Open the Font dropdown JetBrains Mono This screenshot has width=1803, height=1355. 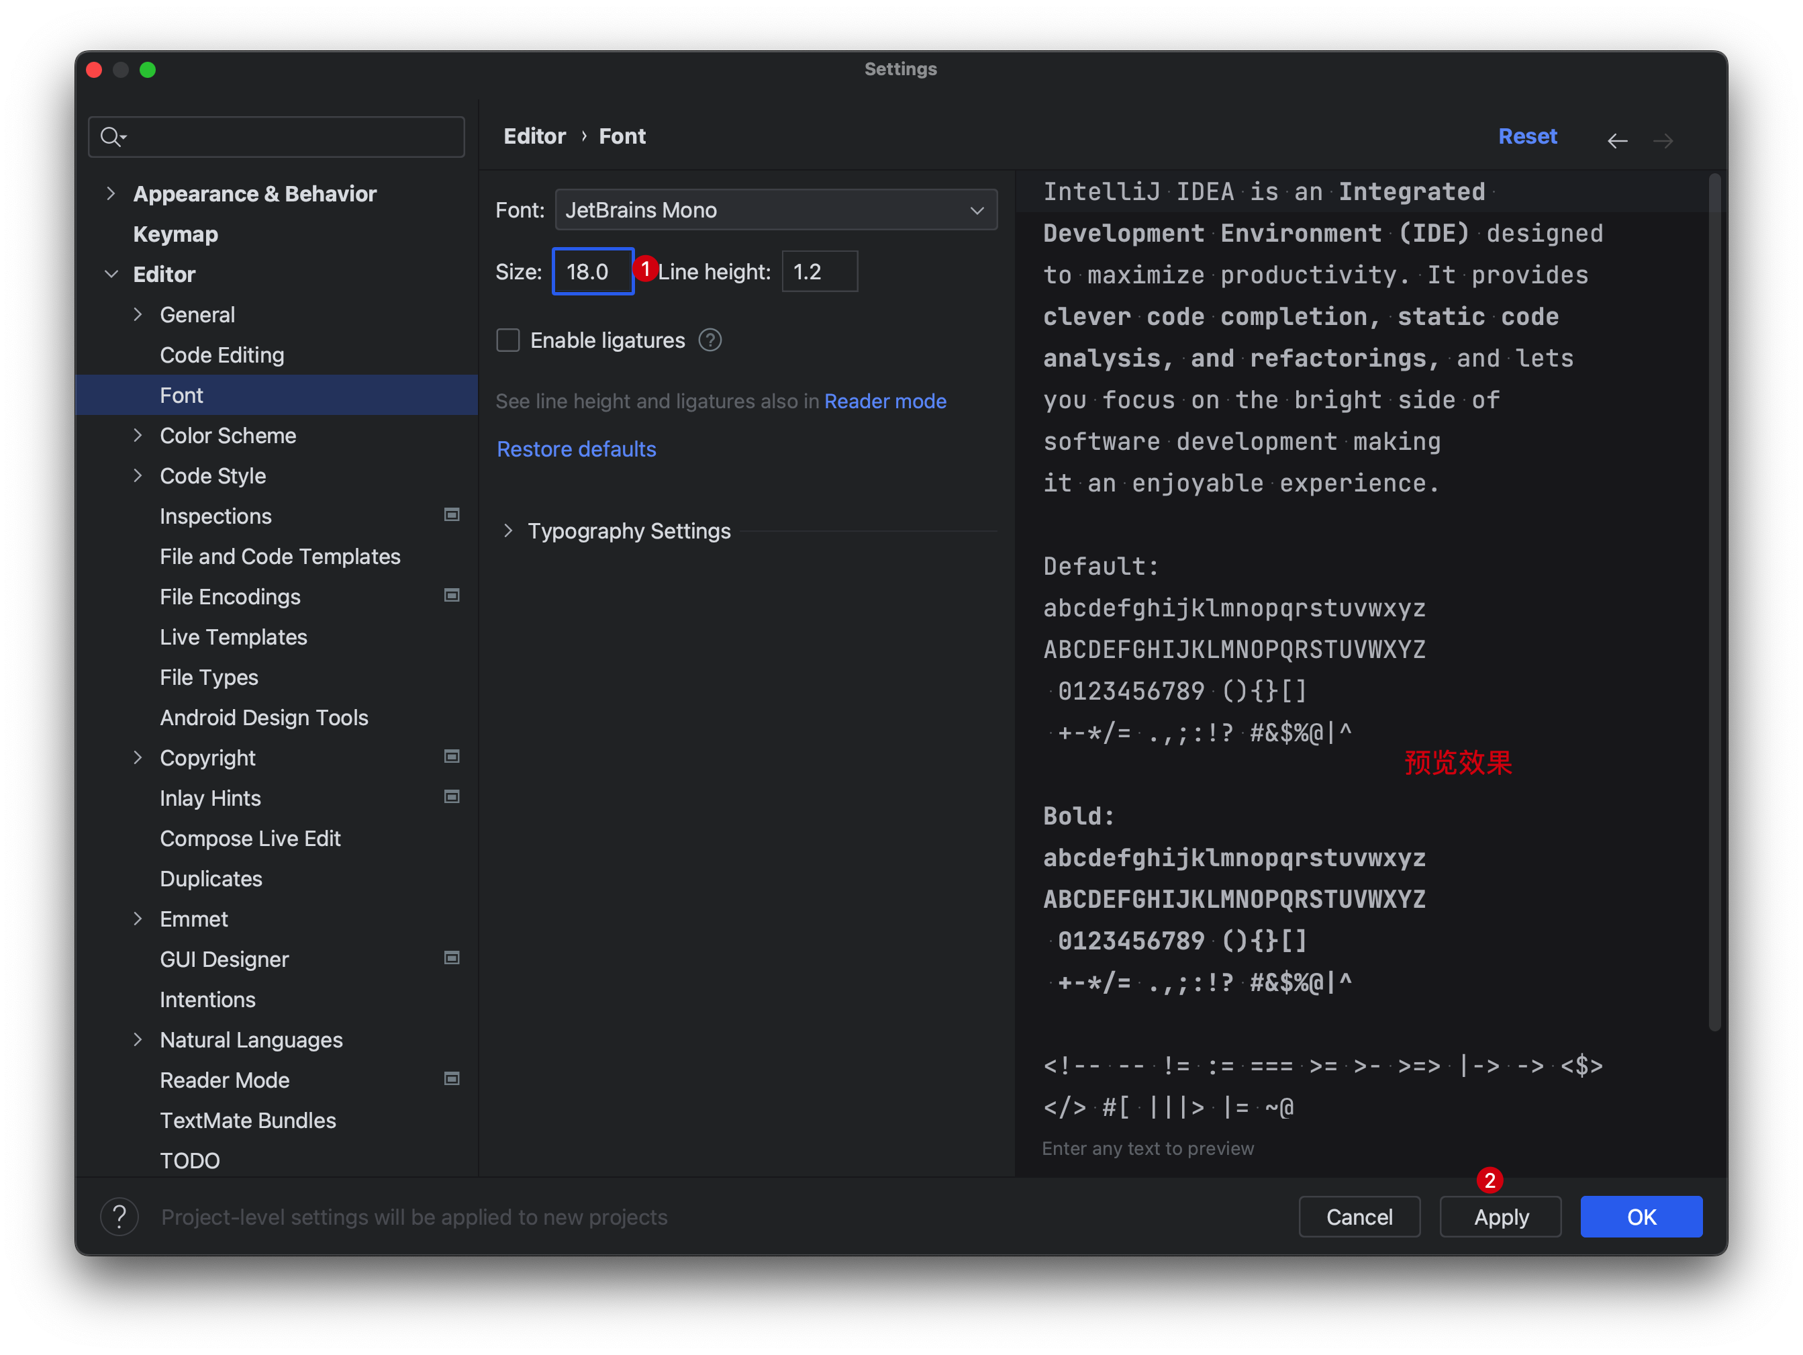(x=776, y=209)
